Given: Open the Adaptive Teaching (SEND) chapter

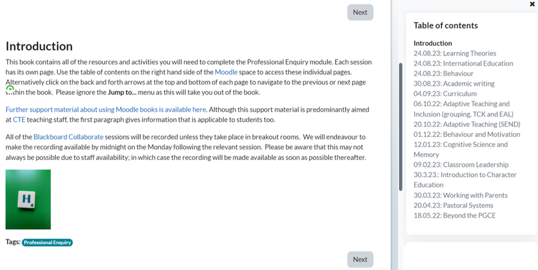Looking at the screenshot, I should 466,124.
